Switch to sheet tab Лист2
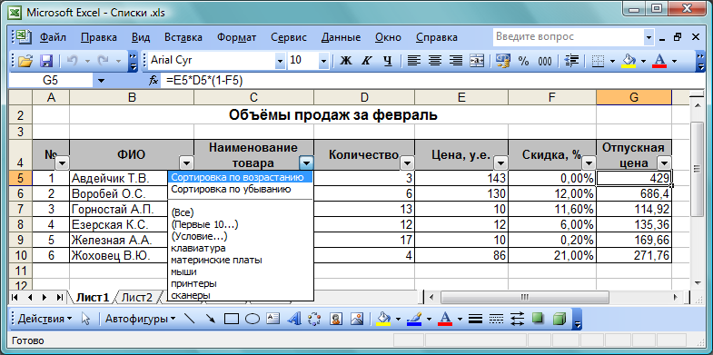The height and width of the screenshot is (355, 713). [x=137, y=297]
